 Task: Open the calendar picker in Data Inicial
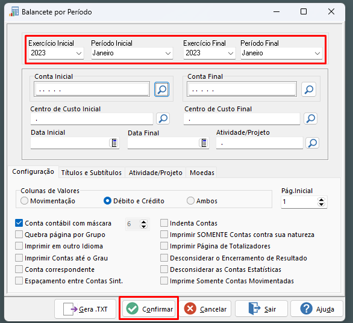coord(114,143)
